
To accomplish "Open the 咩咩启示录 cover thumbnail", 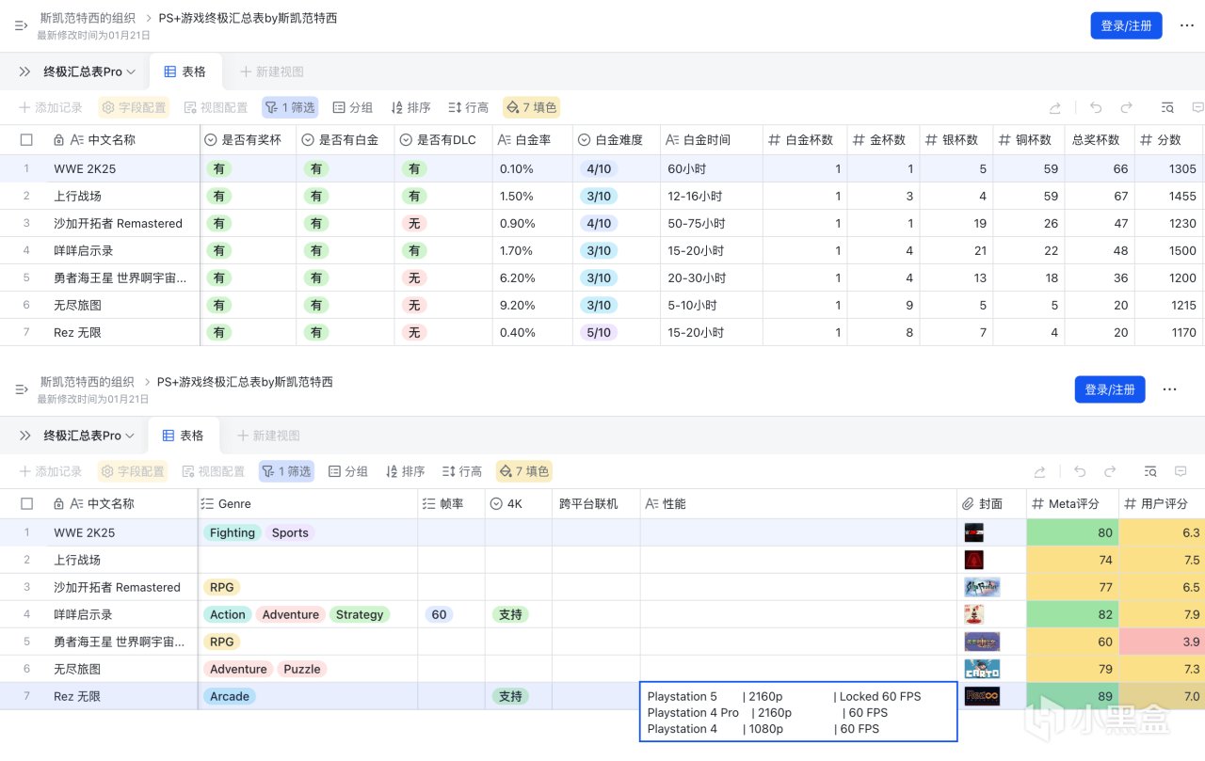I will tap(973, 614).
